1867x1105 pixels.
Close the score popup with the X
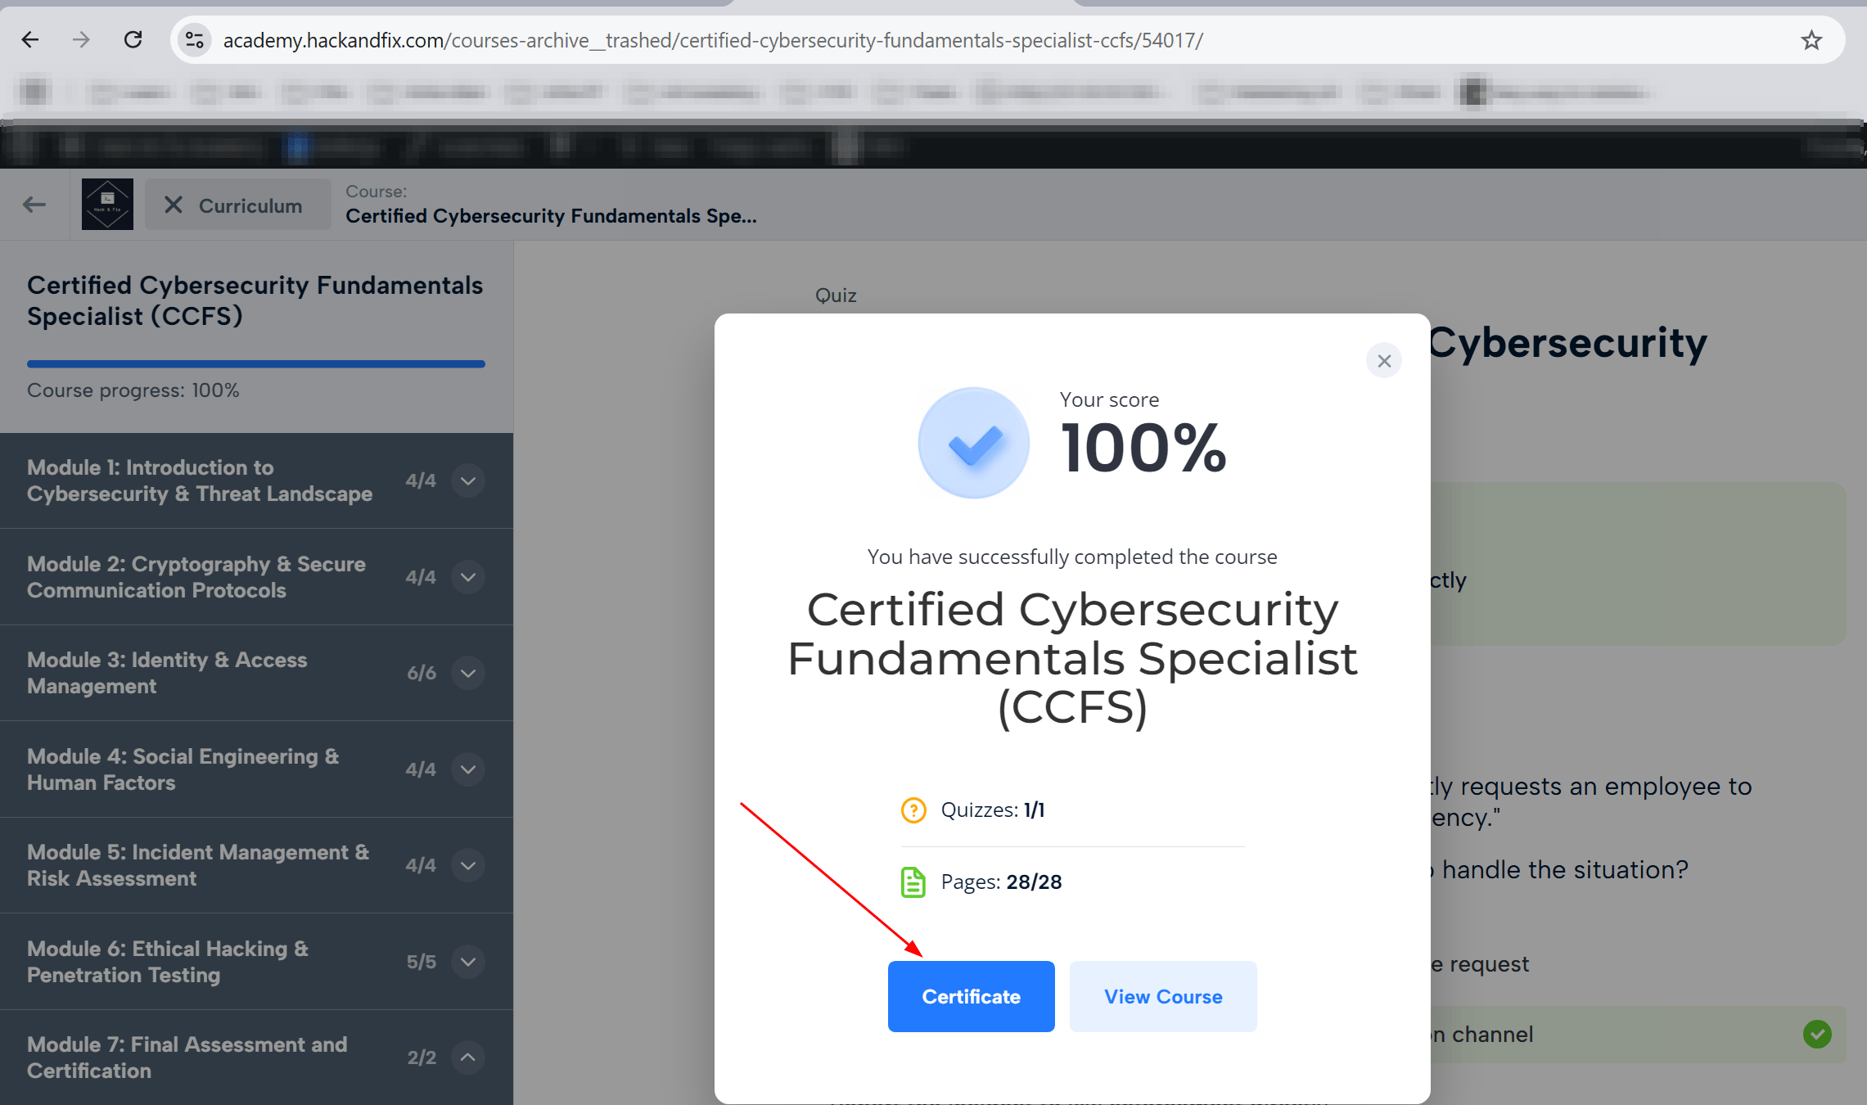(x=1383, y=361)
